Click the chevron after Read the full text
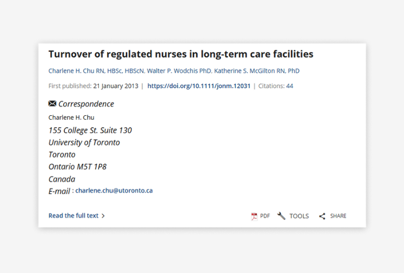 pos(103,216)
